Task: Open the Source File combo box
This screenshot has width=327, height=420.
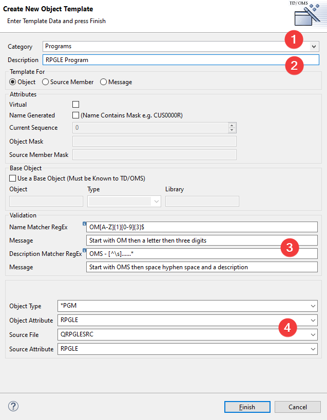Action: pyautogui.click(x=313, y=335)
